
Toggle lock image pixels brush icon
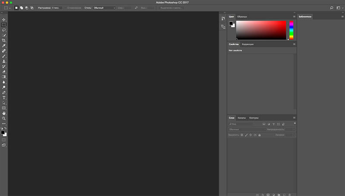click(246, 135)
